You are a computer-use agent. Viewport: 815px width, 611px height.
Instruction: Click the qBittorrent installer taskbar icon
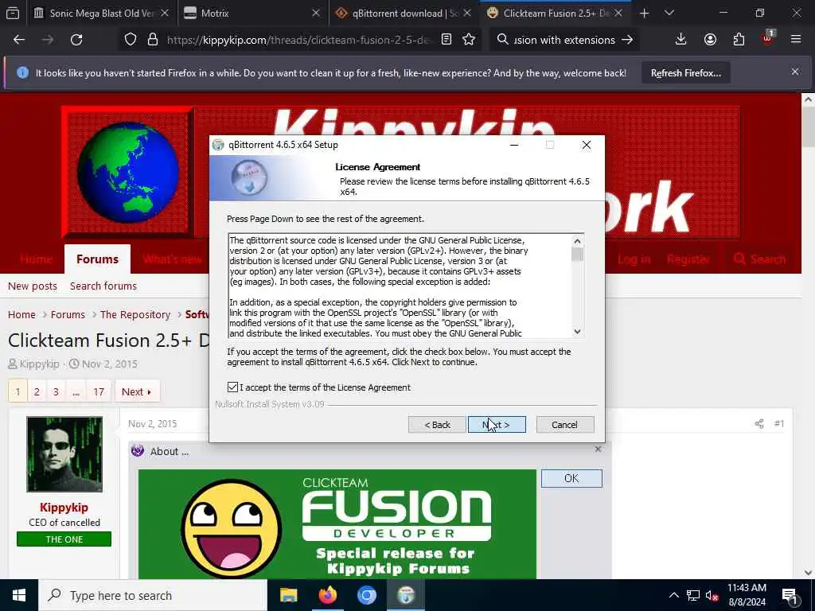(x=406, y=595)
